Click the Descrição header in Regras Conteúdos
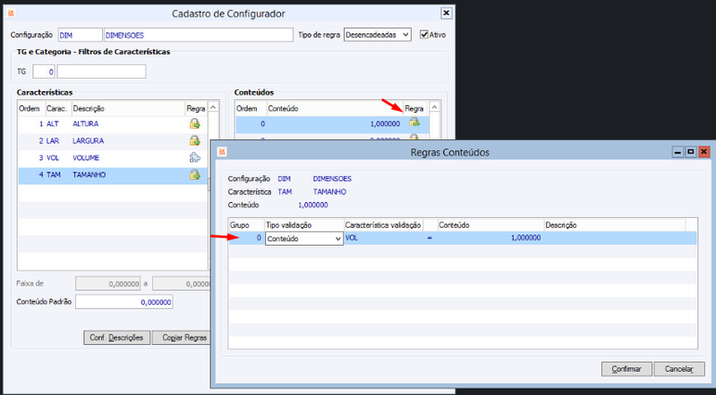This screenshot has height=395, width=716. click(615, 225)
